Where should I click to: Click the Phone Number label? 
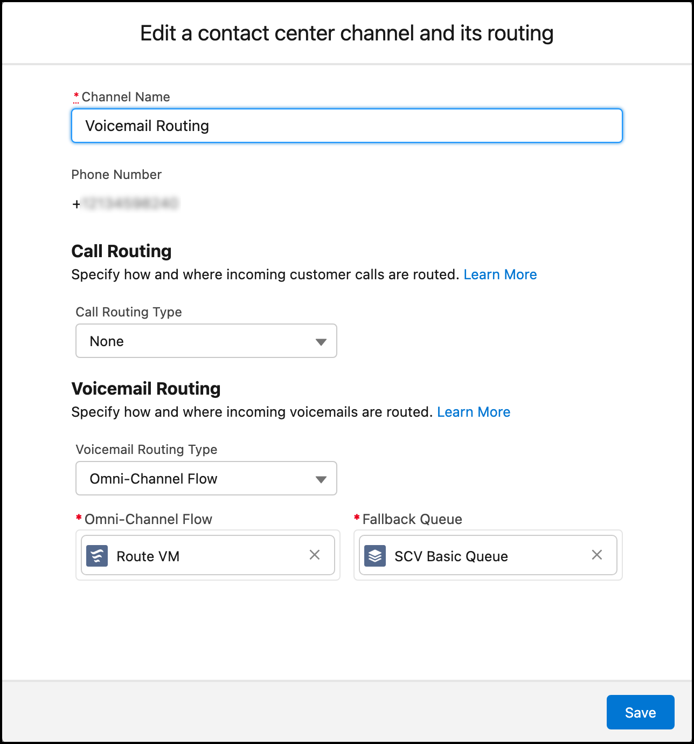(116, 175)
